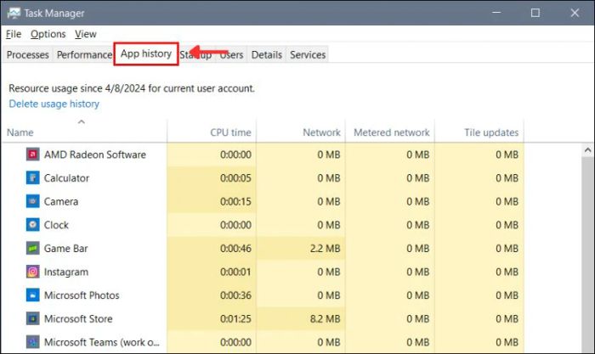Select the Game Bar row name
595x354 pixels.
coord(65,249)
